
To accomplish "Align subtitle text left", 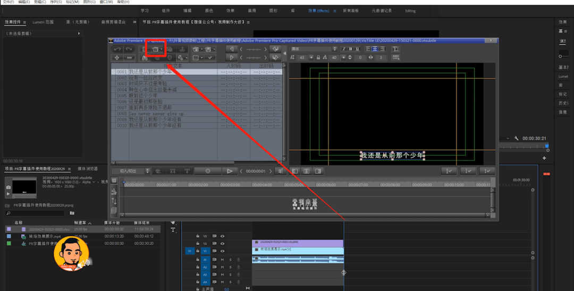I will pos(368,49).
